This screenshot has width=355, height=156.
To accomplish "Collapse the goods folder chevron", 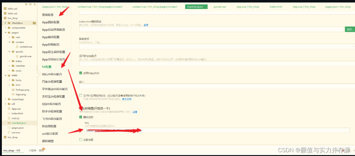I will point(9,52).
